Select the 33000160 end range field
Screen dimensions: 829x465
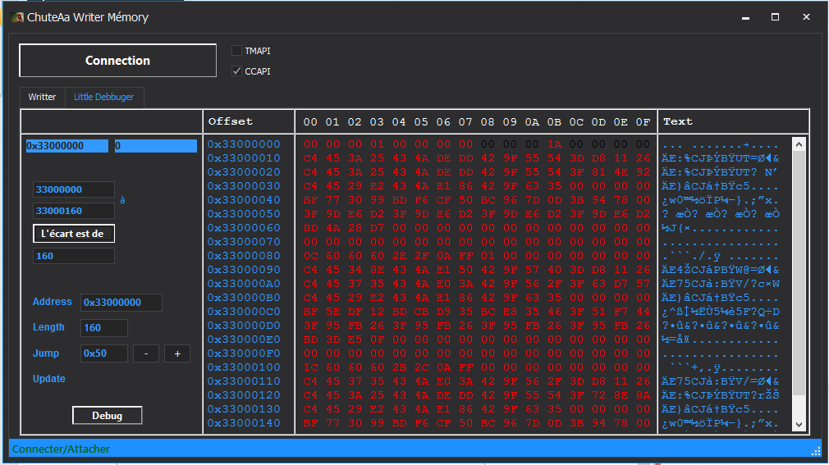pos(74,211)
